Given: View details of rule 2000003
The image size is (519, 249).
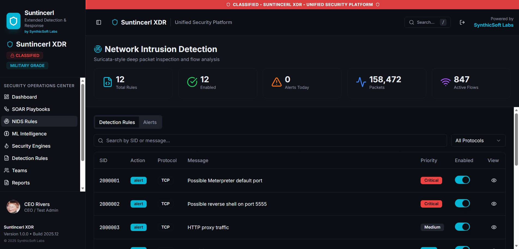Looking at the screenshot, I should click(494, 227).
